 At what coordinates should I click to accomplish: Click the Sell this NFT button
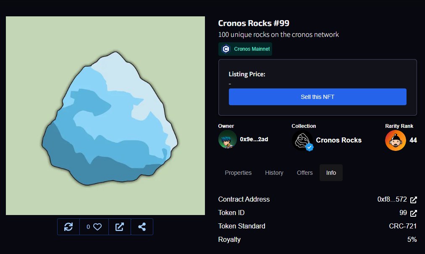(317, 96)
